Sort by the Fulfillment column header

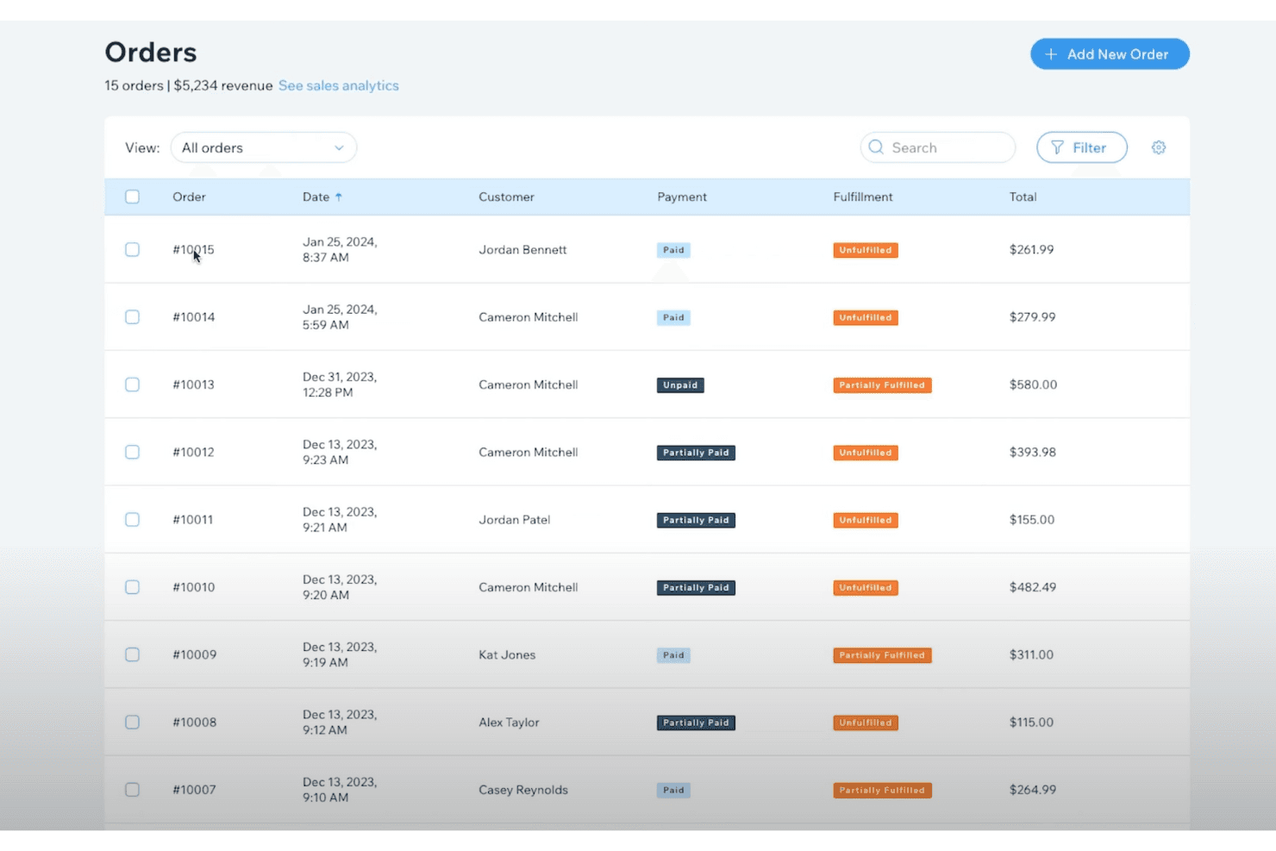coord(863,197)
